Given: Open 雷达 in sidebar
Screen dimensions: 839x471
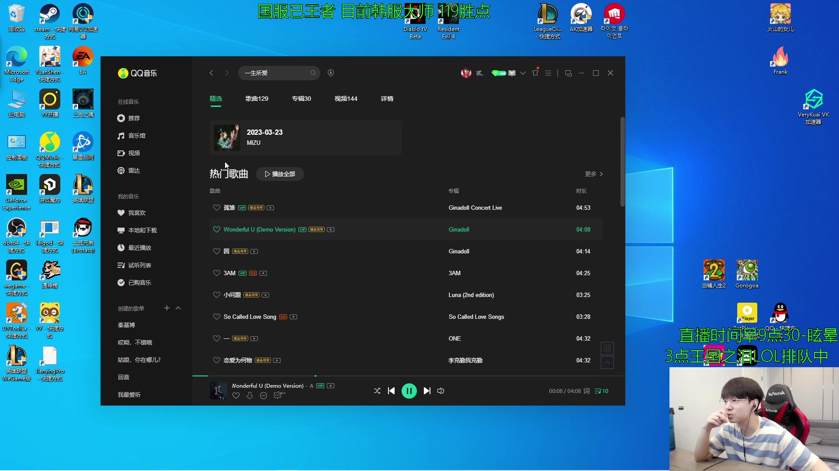Looking at the screenshot, I should coord(128,171).
